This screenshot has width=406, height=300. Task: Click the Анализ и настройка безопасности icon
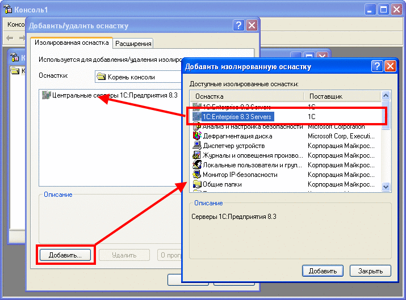197,126
